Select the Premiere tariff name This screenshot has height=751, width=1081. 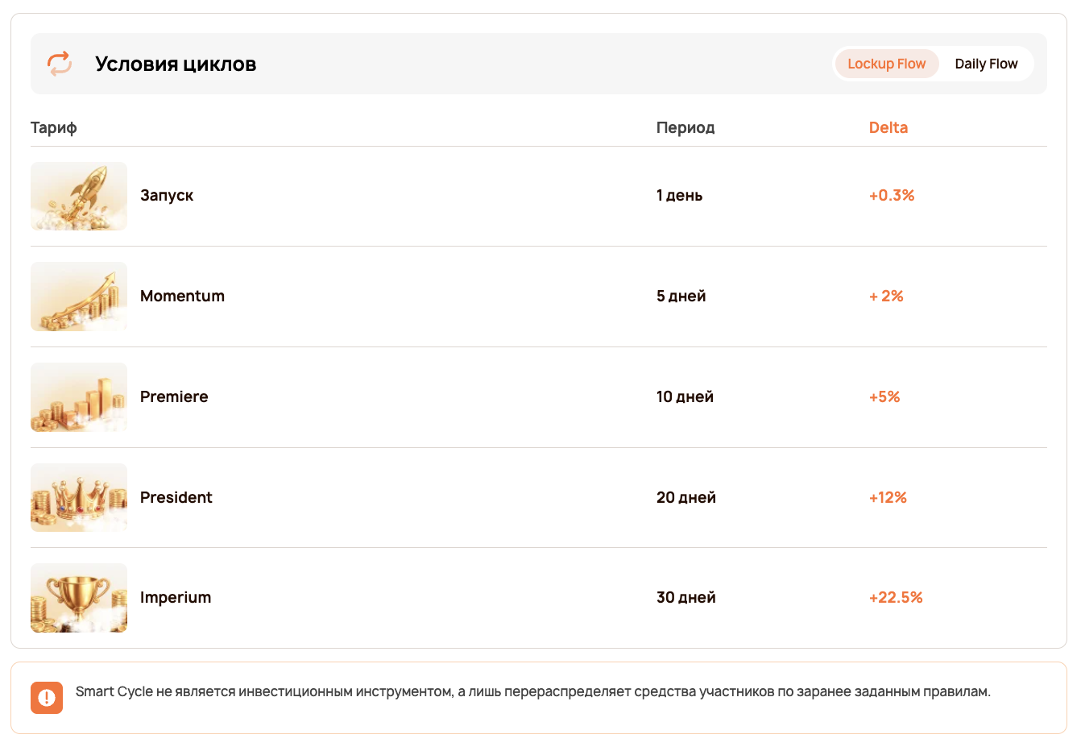coord(174,396)
